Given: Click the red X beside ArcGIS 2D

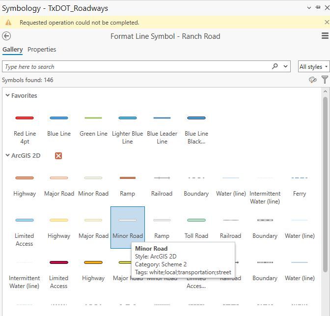Looking at the screenshot, I should pos(58,156).
